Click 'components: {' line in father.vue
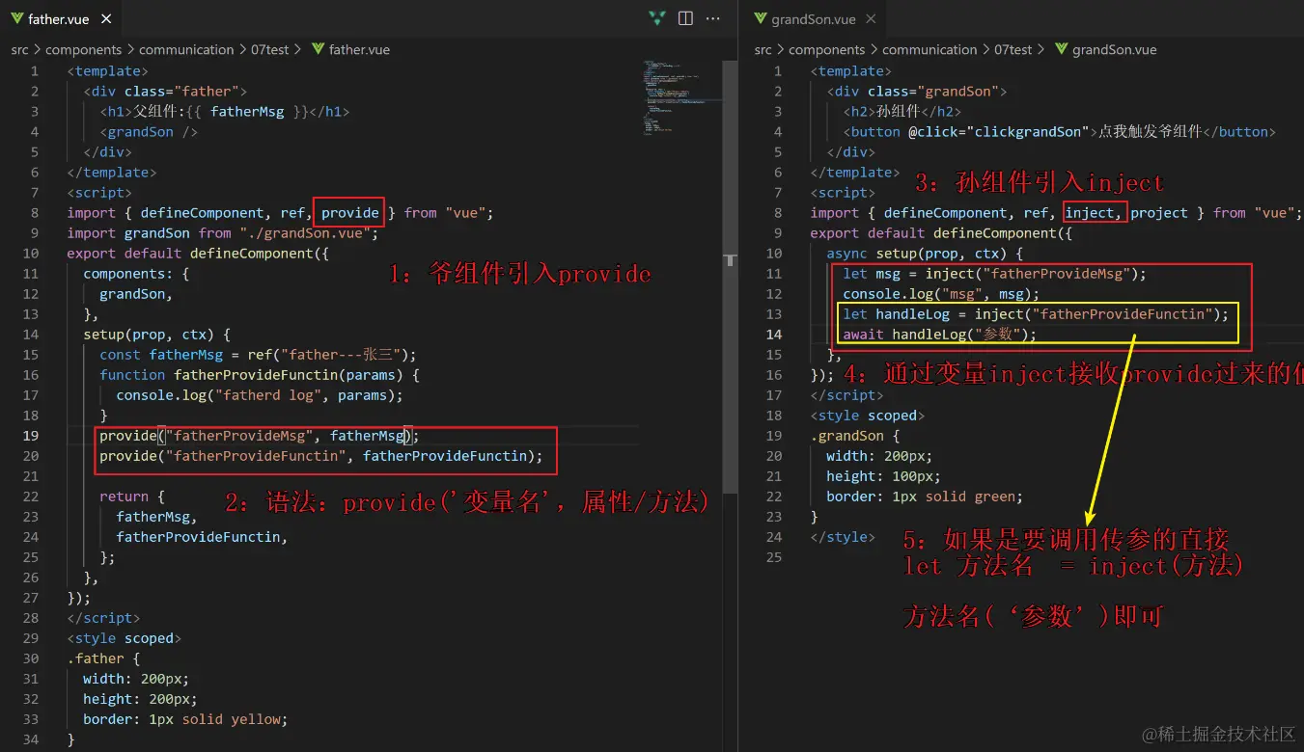 136,274
